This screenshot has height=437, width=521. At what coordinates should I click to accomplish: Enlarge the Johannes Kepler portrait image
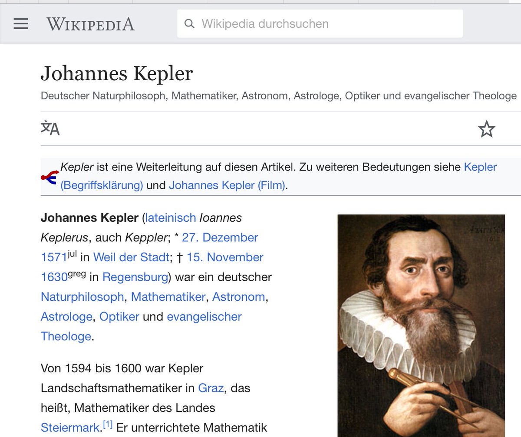421,325
